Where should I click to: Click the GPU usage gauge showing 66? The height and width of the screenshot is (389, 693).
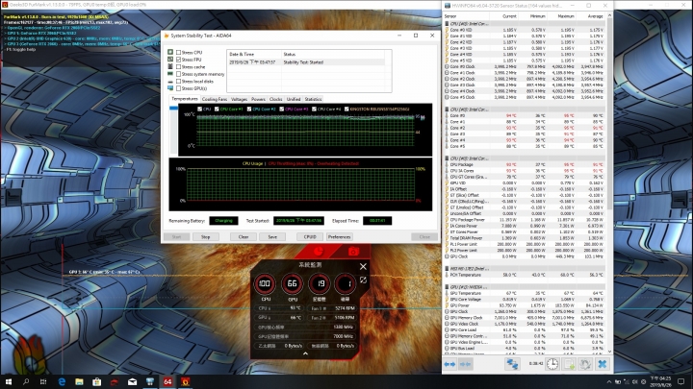[293, 283]
